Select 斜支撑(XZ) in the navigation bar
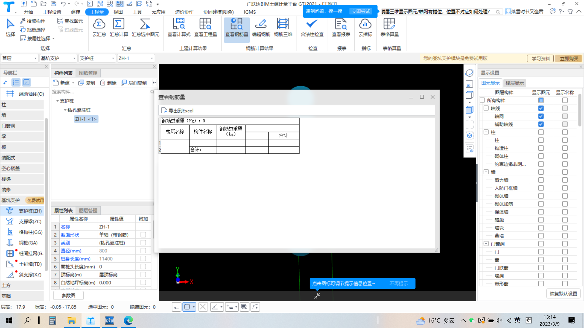584x328 pixels. (24, 275)
